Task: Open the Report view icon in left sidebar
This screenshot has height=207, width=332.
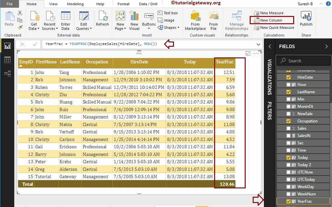Action: pos(7,46)
